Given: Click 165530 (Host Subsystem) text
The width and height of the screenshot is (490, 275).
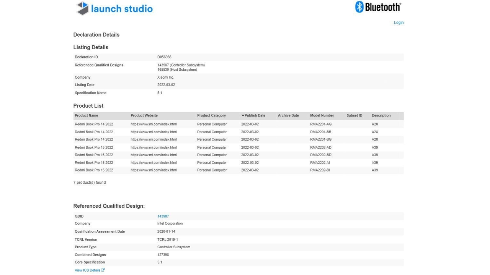Looking at the screenshot, I should (177, 70).
